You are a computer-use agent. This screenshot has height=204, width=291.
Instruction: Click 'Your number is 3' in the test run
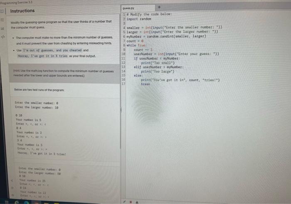[30, 145]
